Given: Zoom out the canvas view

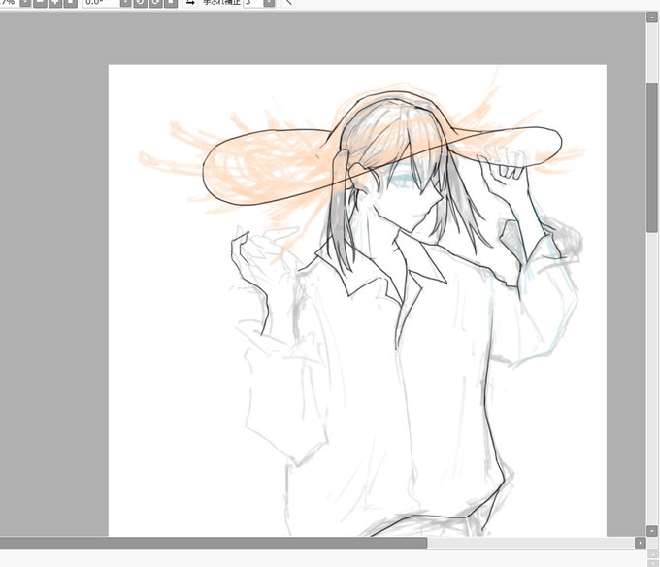Looking at the screenshot, I should (40, 3).
